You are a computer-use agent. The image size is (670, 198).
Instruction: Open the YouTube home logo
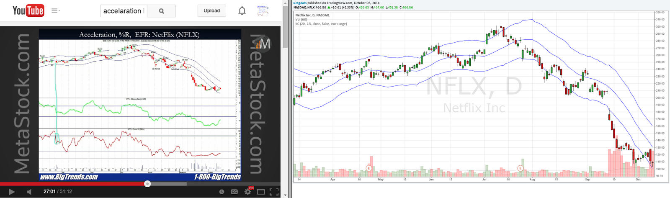tap(28, 10)
